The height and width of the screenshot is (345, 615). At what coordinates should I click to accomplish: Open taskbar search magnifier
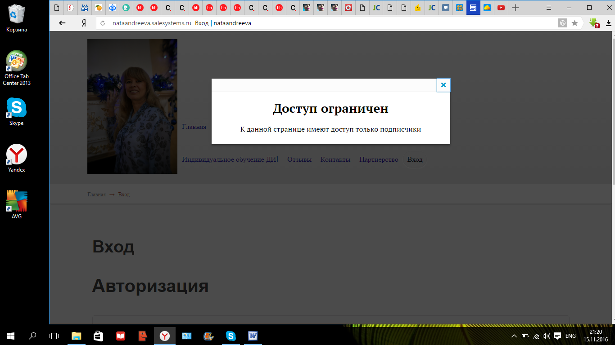pos(32,336)
